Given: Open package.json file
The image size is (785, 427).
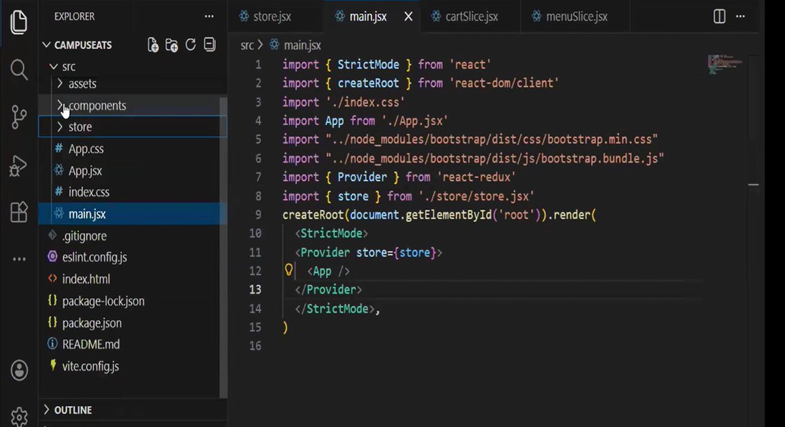Looking at the screenshot, I should (133, 323).
